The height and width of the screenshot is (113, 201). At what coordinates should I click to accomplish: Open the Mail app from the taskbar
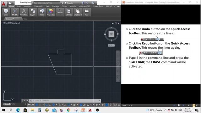pos(54,110)
